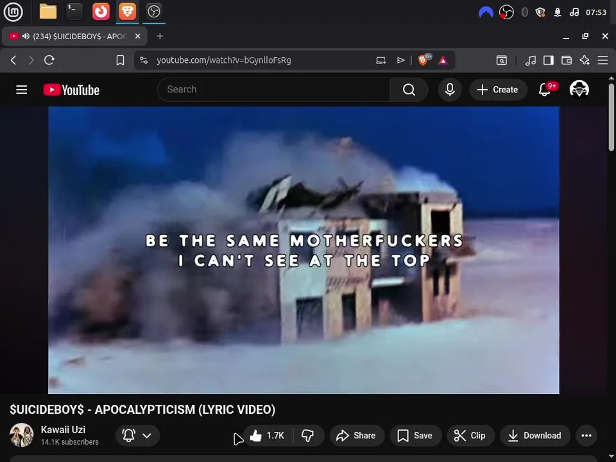Image resolution: width=616 pixels, height=462 pixels.
Task: Open the Bluetooth tray icon
Action: (524, 13)
